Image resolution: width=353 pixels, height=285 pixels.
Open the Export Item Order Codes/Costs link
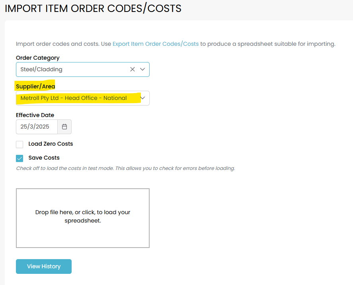click(x=155, y=44)
